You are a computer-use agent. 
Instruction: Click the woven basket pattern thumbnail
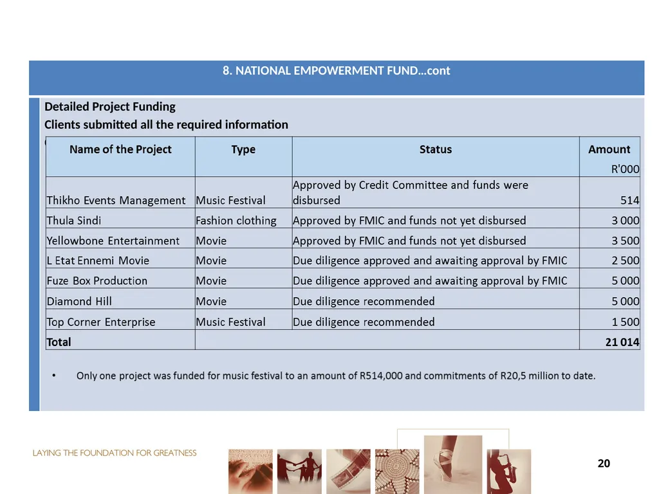397,471
